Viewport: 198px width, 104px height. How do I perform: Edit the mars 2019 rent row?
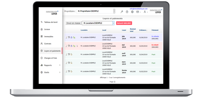point(67,63)
